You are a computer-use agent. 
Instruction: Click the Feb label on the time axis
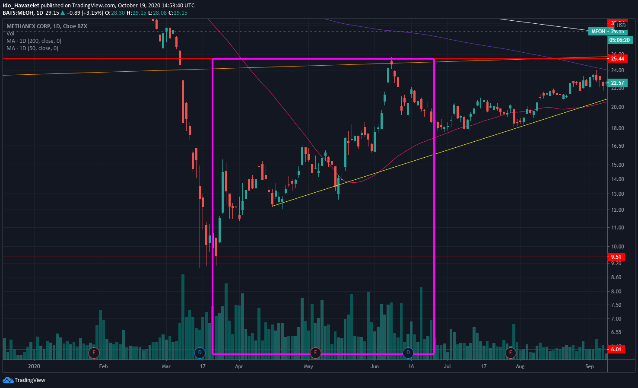(103, 366)
